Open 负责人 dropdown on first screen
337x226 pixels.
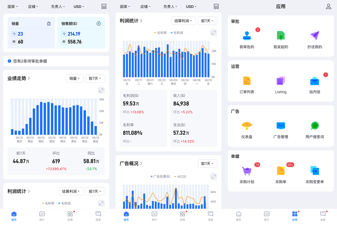58,7
